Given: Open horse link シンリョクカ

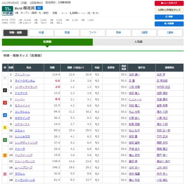Looking at the screenshot, I should [x=22, y=137].
